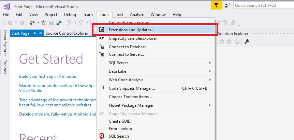Click the Navigate Backward toolbar icon
The image size is (294, 140).
coord(10,23)
